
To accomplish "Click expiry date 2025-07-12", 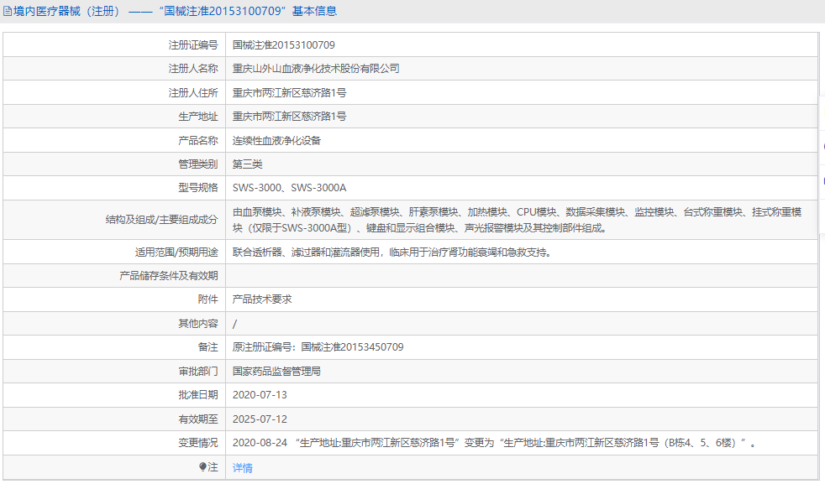I will pos(260,419).
